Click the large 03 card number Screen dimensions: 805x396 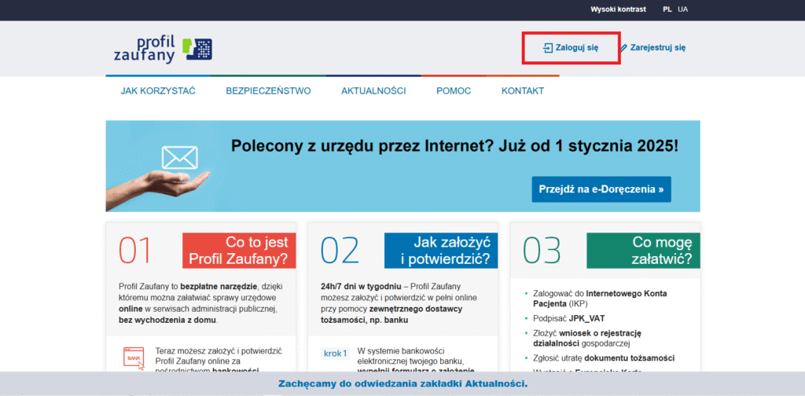542,251
